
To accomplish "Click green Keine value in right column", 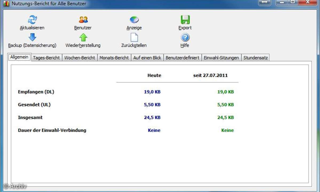I will [x=228, y=130].
